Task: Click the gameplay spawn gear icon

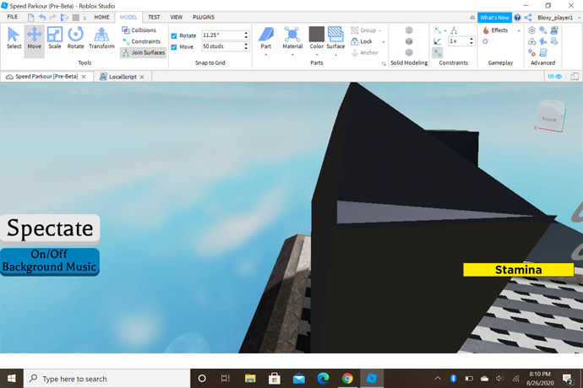Action: (485, 41)
